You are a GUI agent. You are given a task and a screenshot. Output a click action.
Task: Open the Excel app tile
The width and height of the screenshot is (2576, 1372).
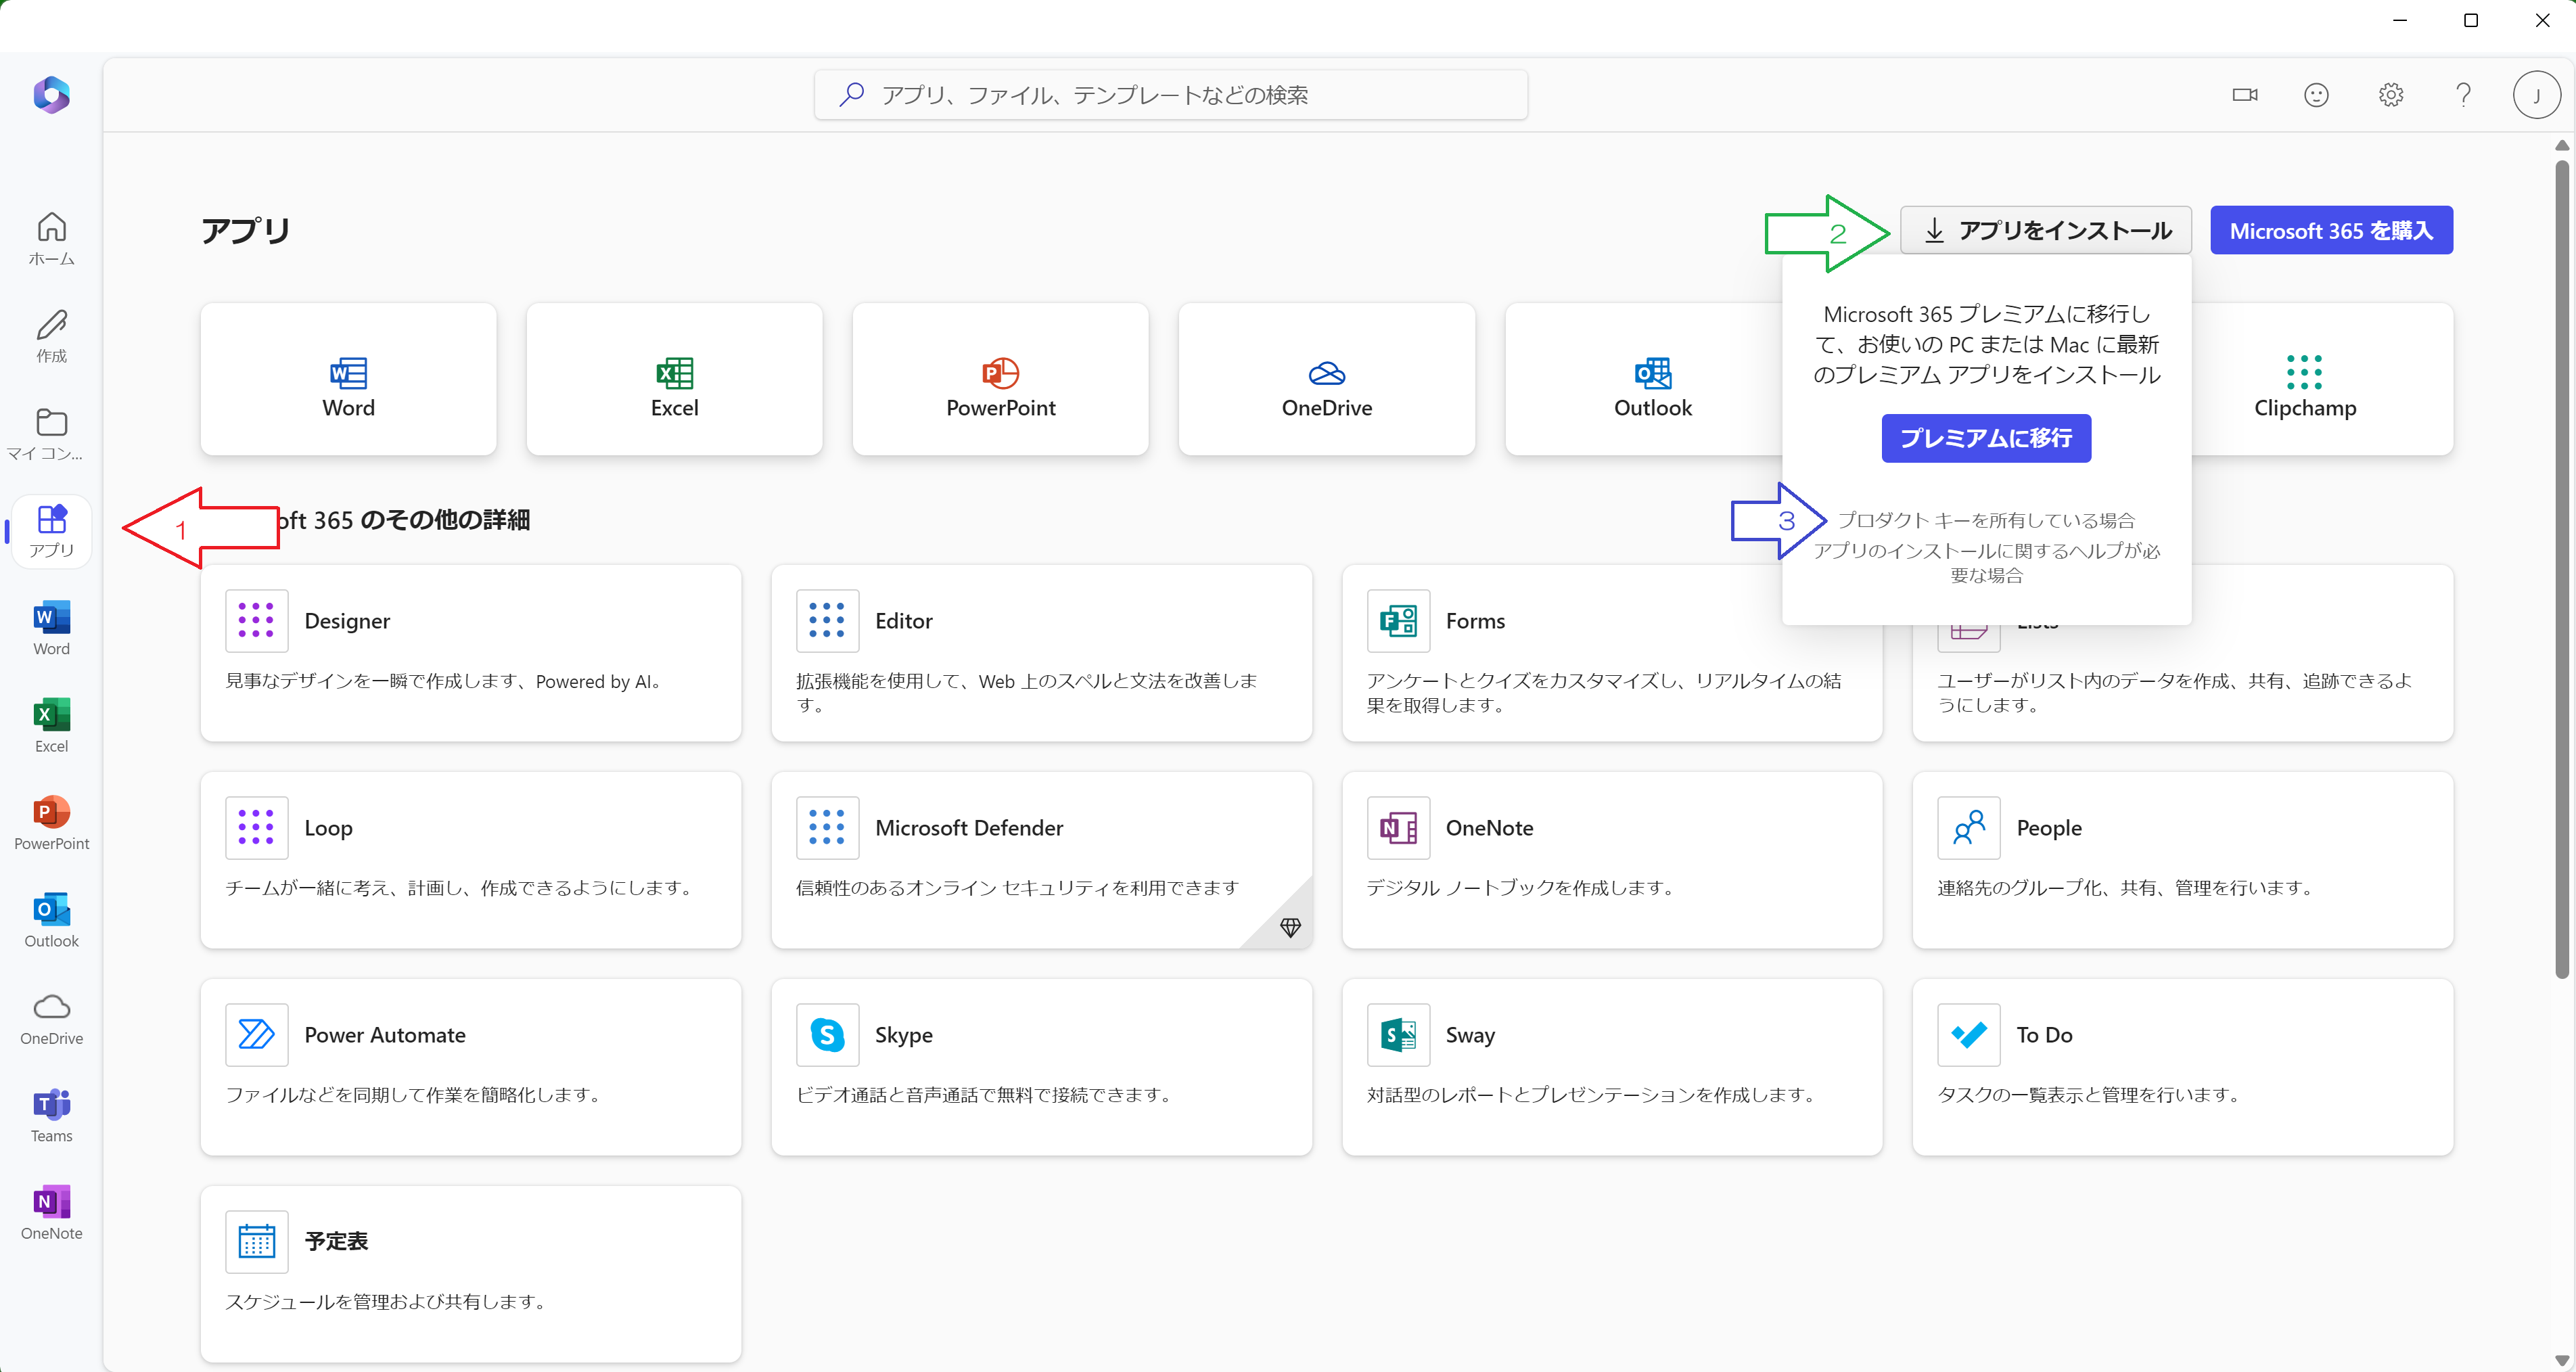674,379
